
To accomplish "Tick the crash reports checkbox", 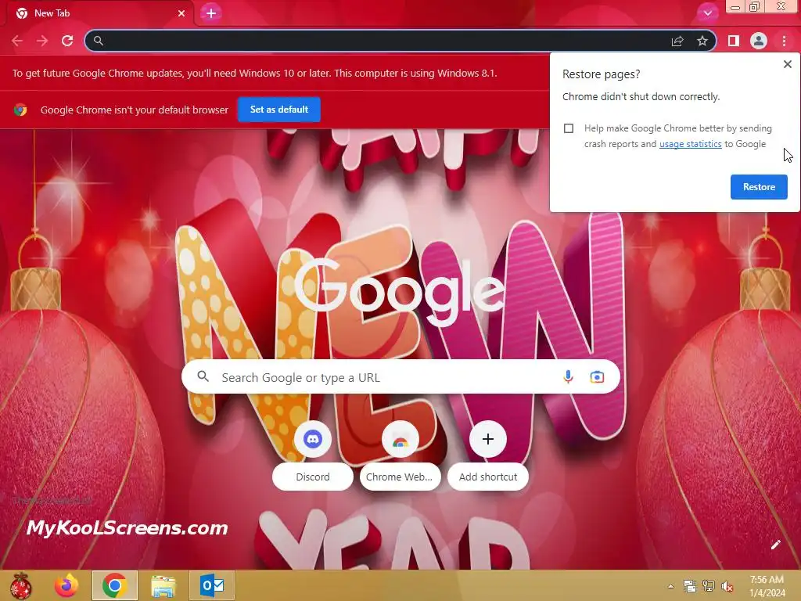I will click(x=569, y=128).
